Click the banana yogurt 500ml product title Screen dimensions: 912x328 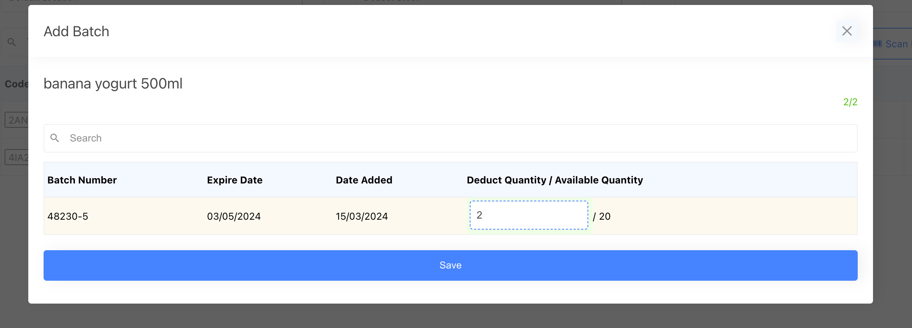pos(113,84)
